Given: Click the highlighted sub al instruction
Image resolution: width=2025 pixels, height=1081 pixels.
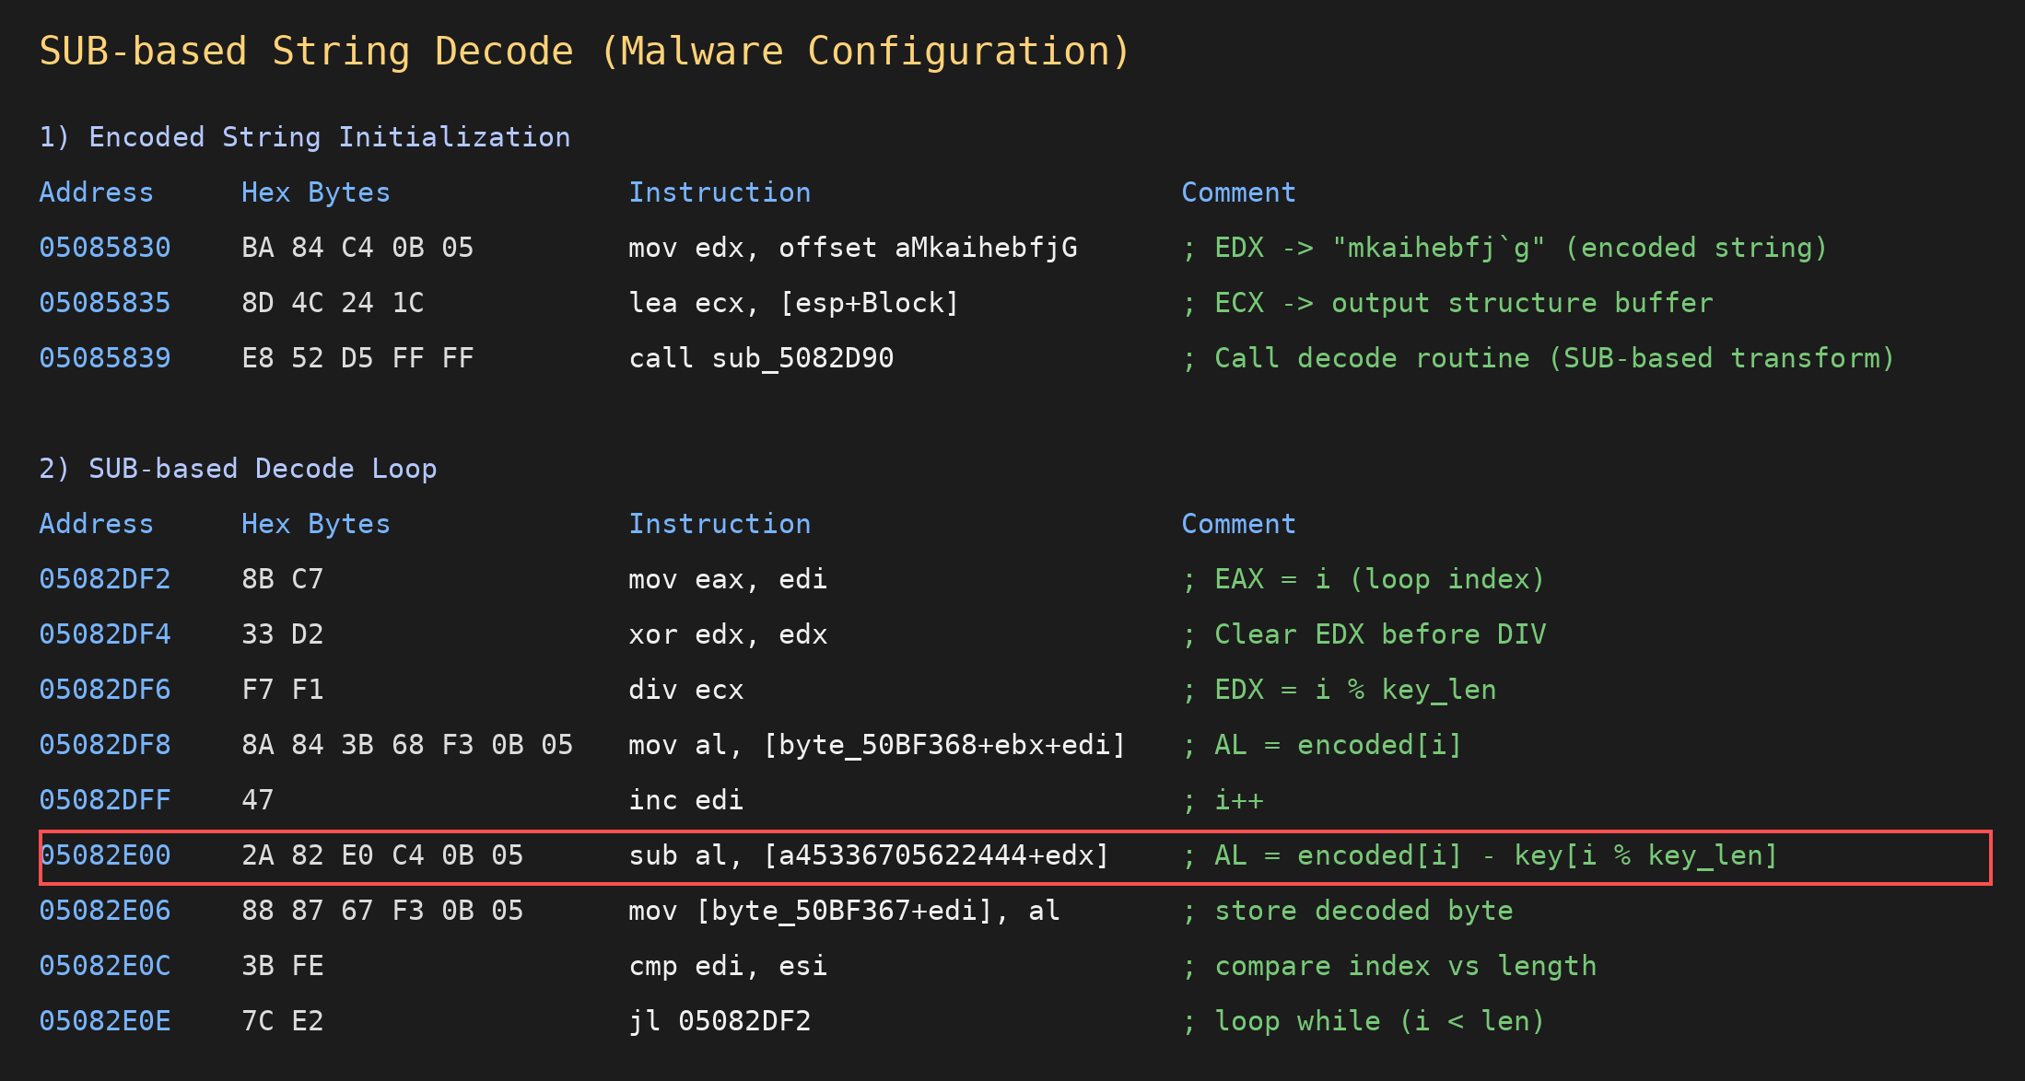Looking at the screenshot, I should 868,855.
